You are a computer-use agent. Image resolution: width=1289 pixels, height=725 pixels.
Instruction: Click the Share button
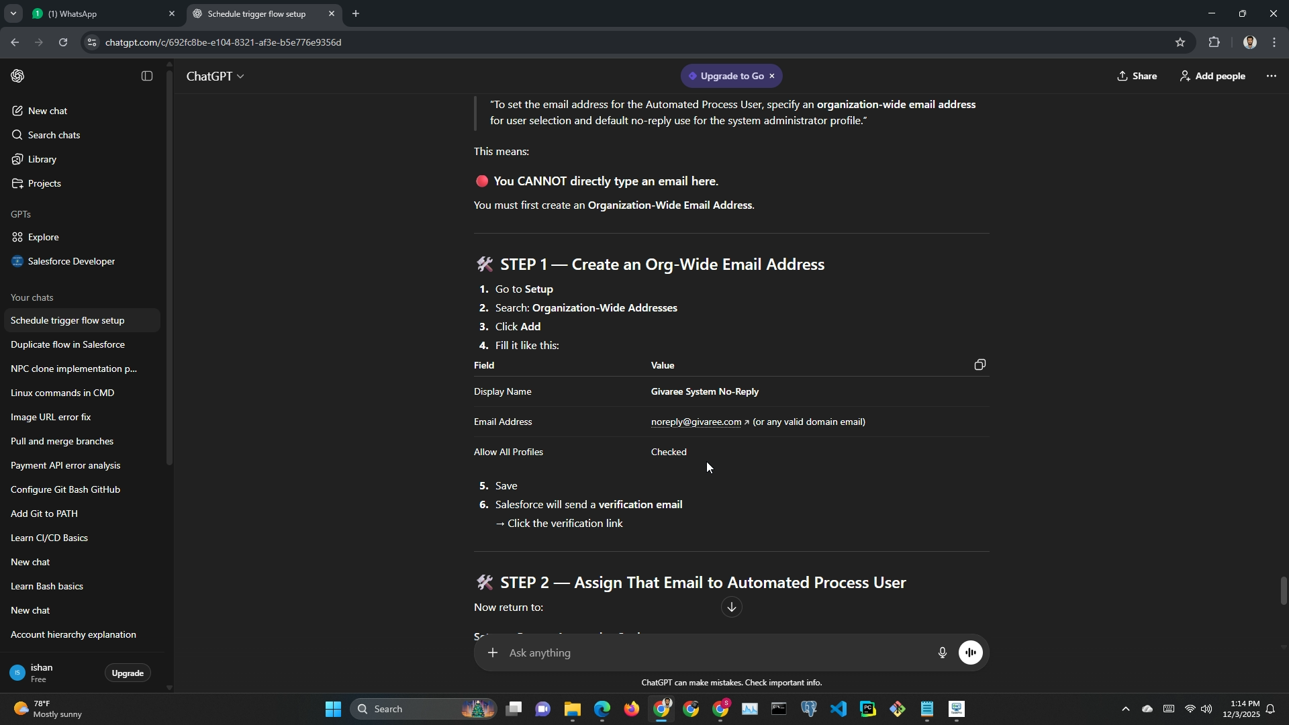click(1137, 76)
